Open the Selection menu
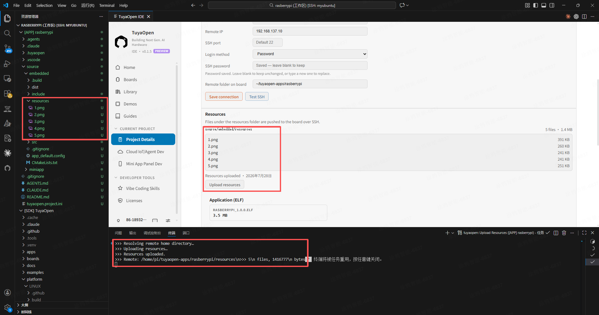 pyautogui.click(x=44, y=5)
